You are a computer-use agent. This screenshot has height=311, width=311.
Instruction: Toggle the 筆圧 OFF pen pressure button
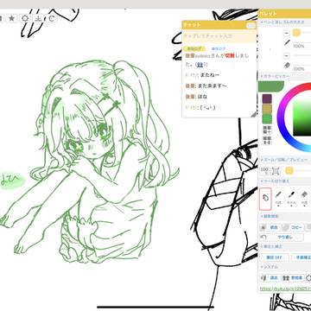click(274, 257)
